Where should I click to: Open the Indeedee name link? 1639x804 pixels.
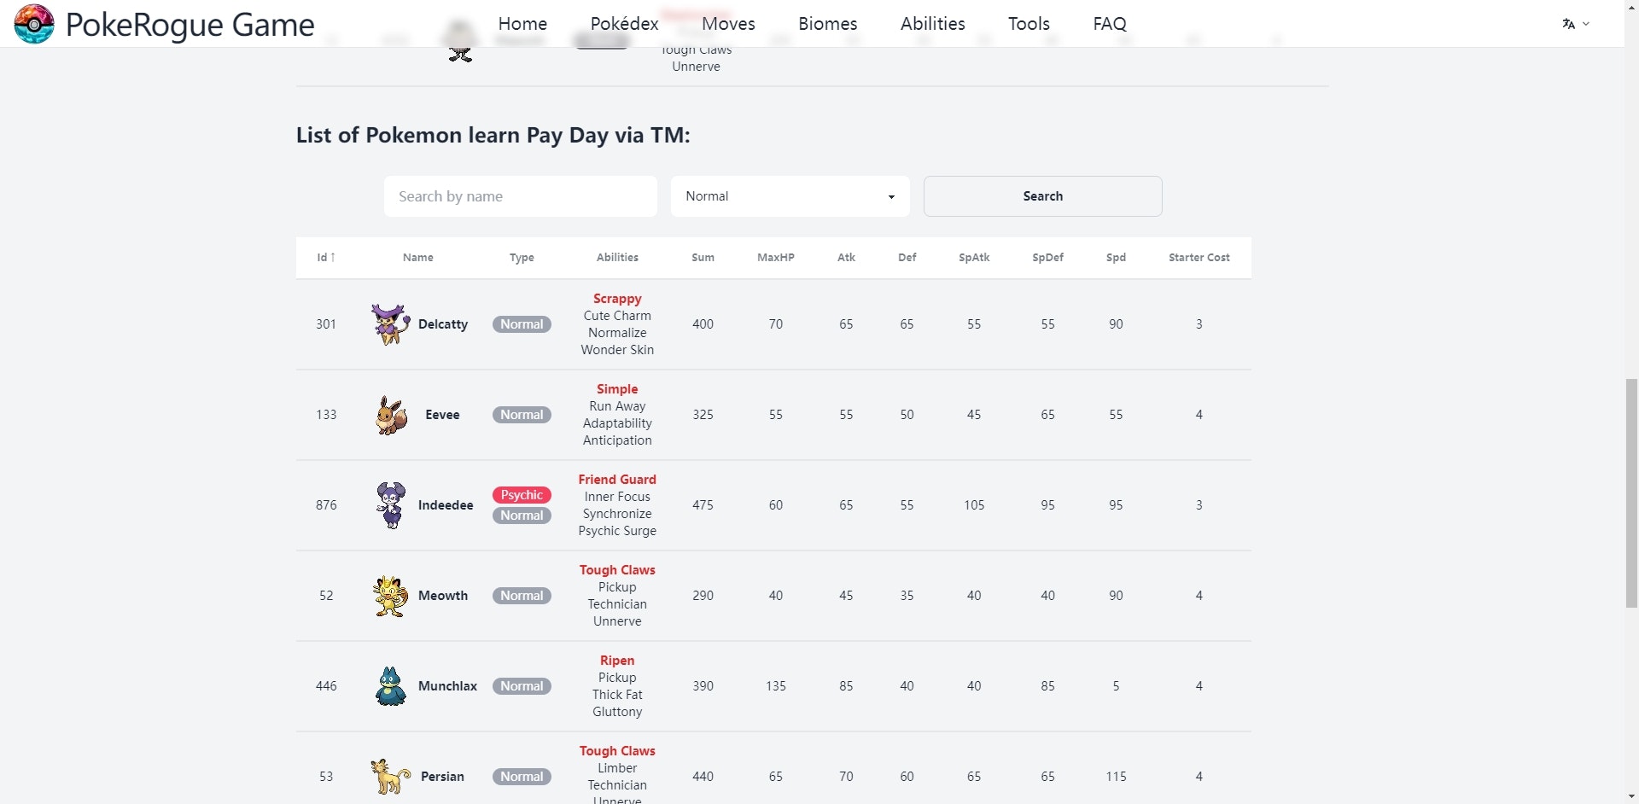click(x=446, y=505)
